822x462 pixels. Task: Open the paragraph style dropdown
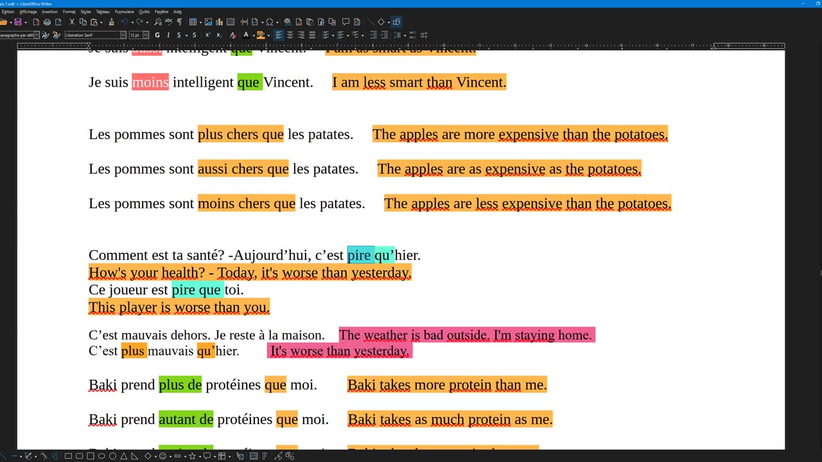tap(37, 35)
